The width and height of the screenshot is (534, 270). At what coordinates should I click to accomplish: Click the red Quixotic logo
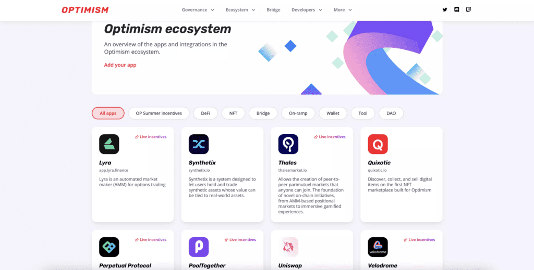click(x=378, y=144)
